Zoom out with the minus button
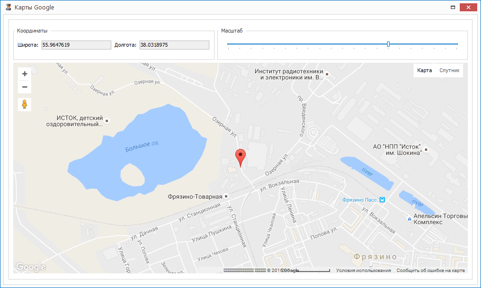This screenshot has height=288, width=481. (x=25, y=87)
